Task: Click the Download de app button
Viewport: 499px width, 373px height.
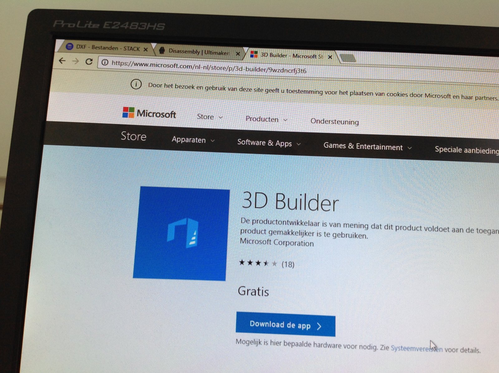Action: point(285,324)
